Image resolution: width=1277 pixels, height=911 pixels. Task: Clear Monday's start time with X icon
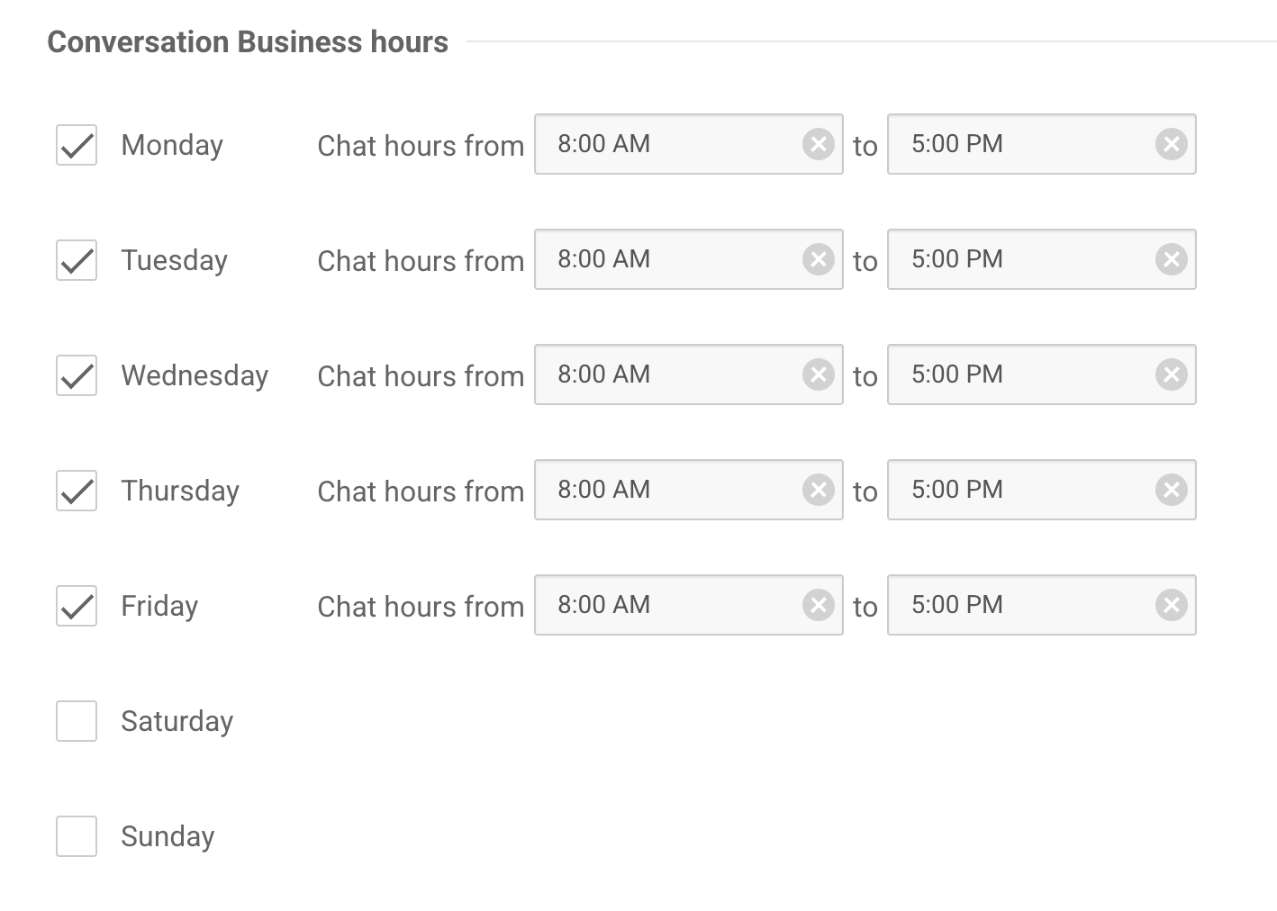(x=818, y=144)
